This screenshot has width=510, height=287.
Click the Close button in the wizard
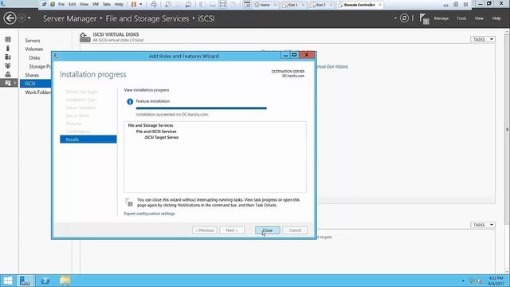coord(268,230)
